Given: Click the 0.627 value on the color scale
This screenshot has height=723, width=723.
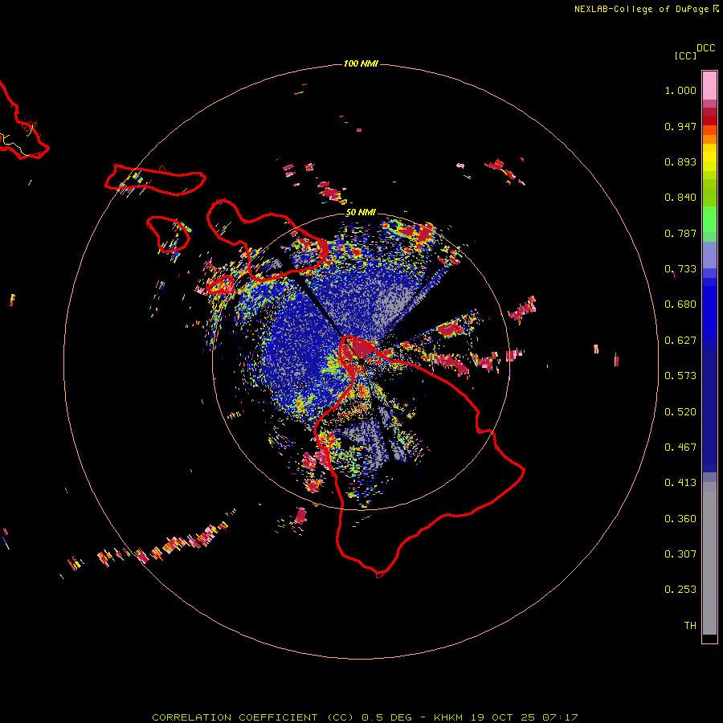Looking at the screenshot, I should (x=680, y=341).
